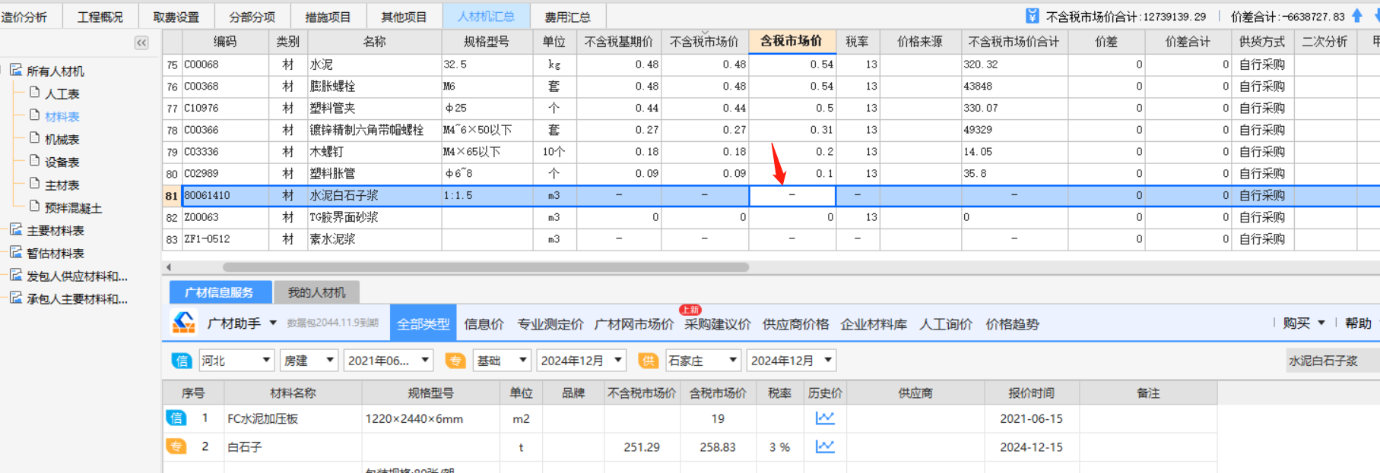This screenshot has width=1380, height=473.
Task: Select 主要材料表 in the tree
Action: click(56, 231)
